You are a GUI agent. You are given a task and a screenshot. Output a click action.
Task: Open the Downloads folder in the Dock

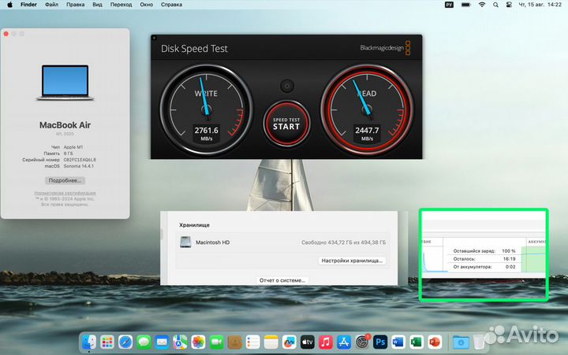coord(461,342)
